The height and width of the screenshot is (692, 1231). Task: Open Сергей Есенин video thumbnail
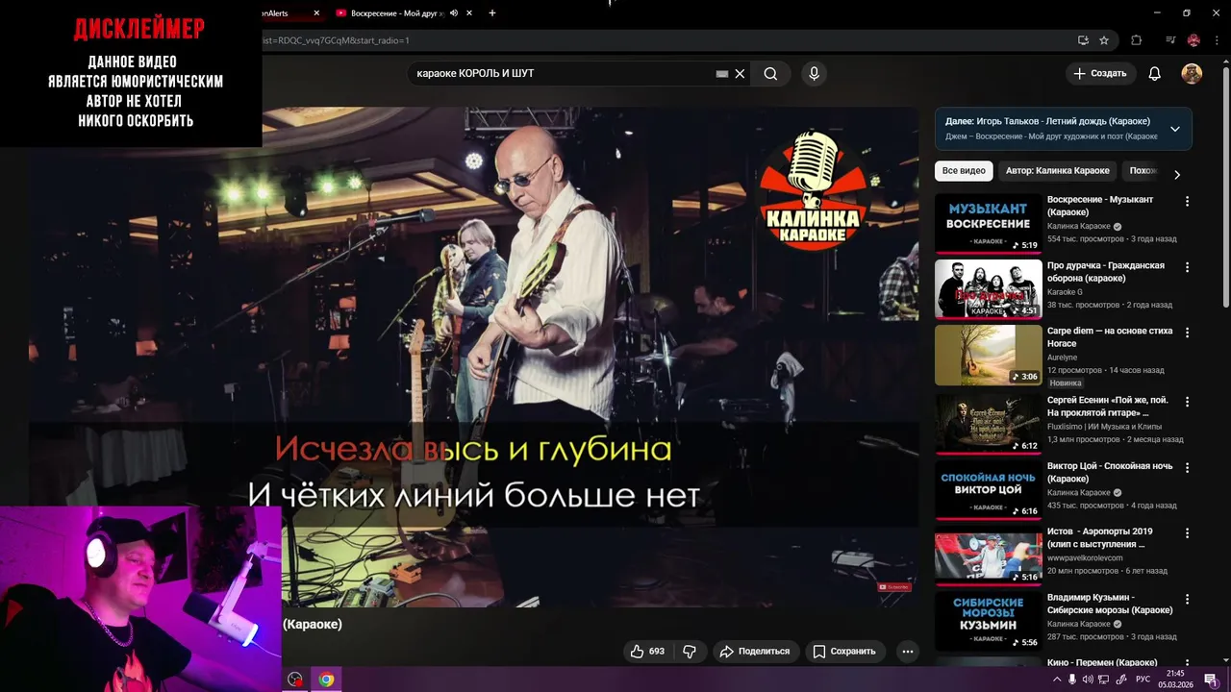point(989,424)
